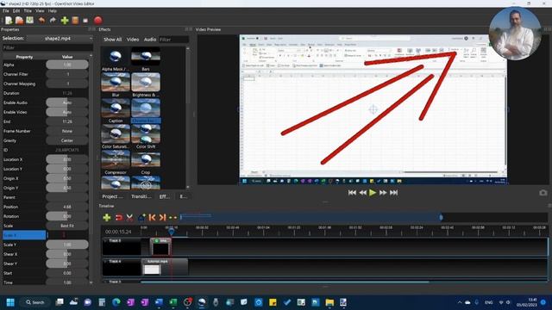The width and height of the screenshot is (552, 310).
Task: Open the Edit menu
Action: click(x=16, y=11)
